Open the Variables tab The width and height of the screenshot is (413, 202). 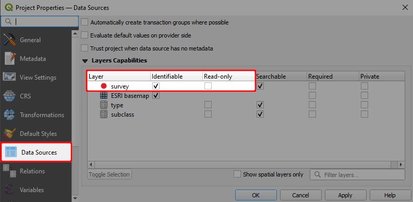click(x=35, y=190)
